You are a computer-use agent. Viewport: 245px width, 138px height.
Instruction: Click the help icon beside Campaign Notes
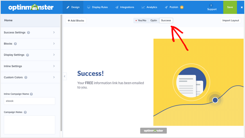click(25, 112)
